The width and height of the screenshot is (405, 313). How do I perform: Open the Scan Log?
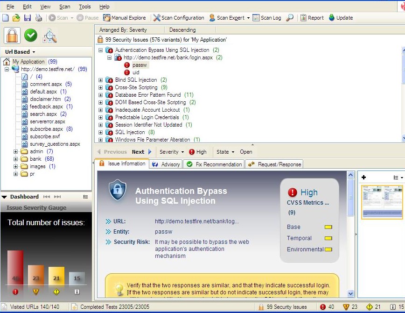click(267, 18)
